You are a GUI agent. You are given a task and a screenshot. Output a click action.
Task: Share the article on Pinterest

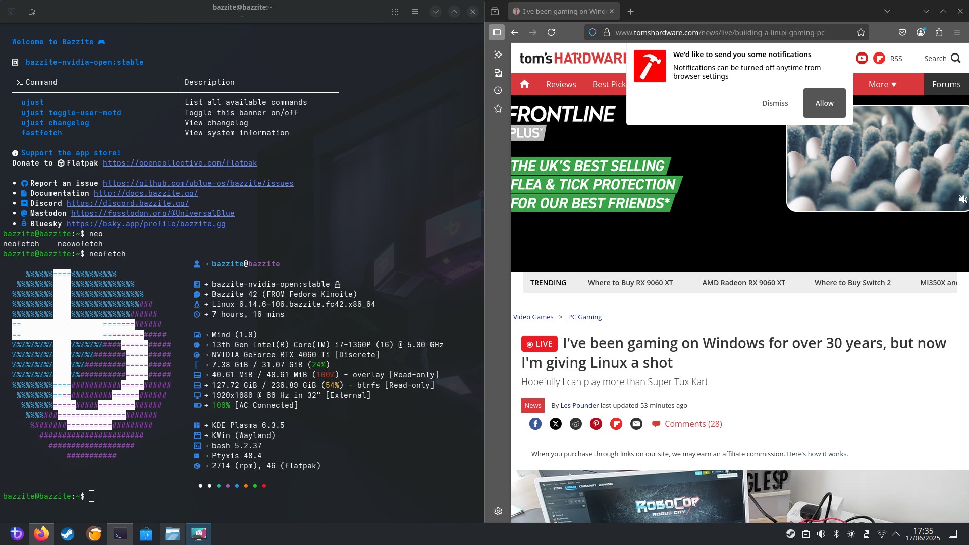click(x=596, y=424)
